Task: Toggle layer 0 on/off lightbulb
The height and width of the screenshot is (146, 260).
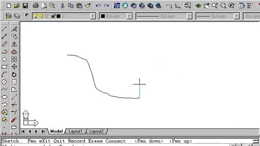Action: pyautogui.click(x=36, y=16)
